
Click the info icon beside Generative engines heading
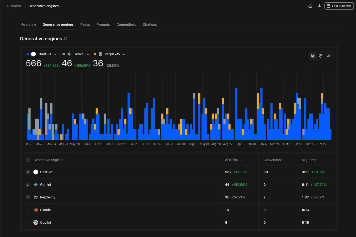[x=66, y=39]
